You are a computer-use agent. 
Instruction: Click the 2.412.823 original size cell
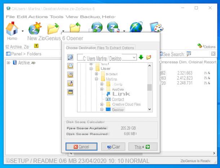(185, 78)
